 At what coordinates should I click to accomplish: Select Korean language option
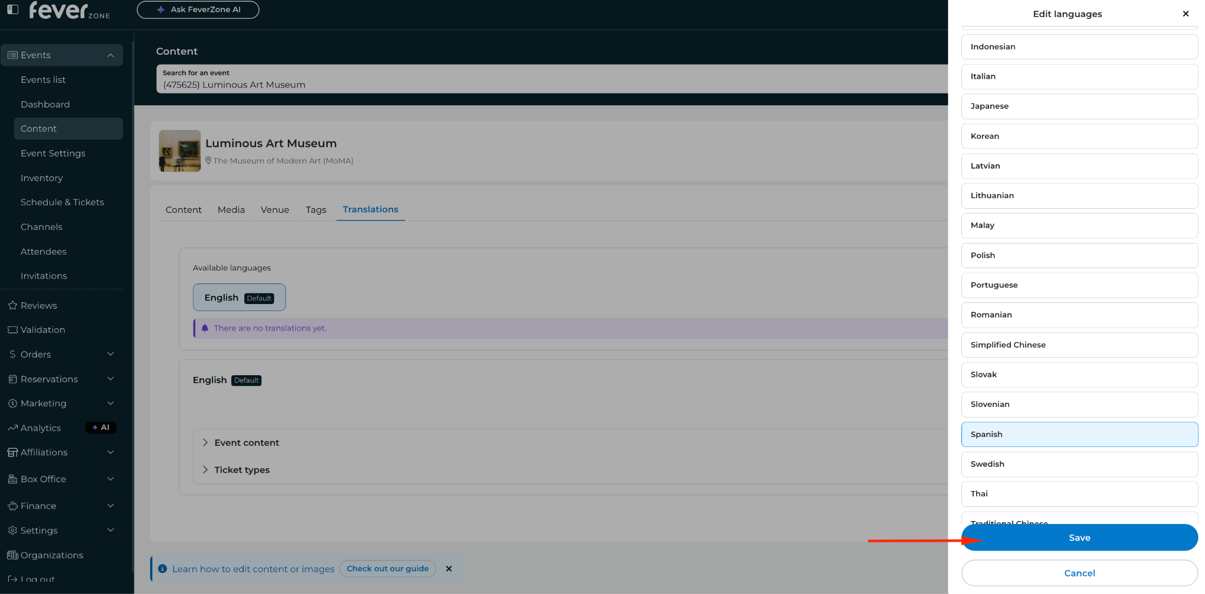[x=1080, y=136]
